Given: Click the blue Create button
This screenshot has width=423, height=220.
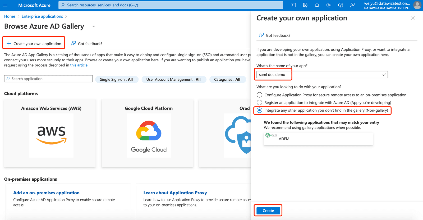Looking at the screenshot, I should (x=268, y=211).
